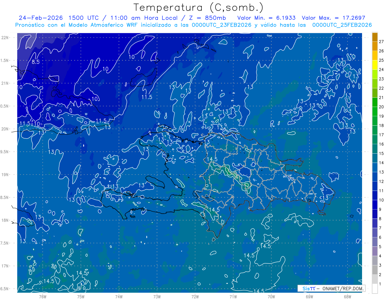Click the 22N latitude axis label
The image size is (390, 301).
tap(5, 38)
